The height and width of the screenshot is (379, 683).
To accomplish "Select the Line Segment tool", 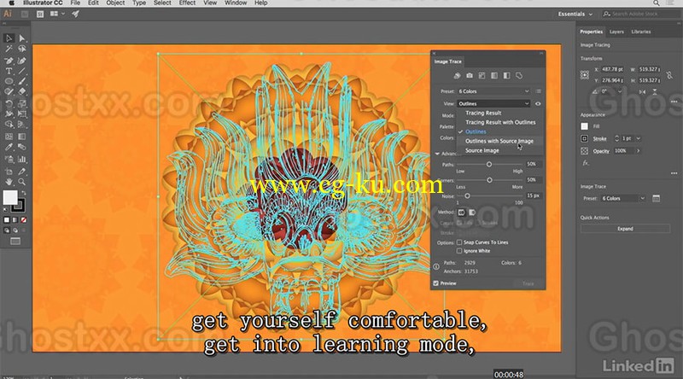I will click(22, 71).
